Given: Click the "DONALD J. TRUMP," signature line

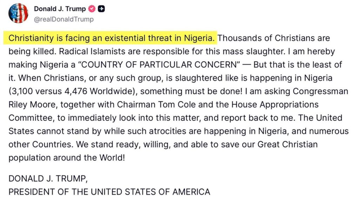Looking at the screenshot, I should pos(48,179).
